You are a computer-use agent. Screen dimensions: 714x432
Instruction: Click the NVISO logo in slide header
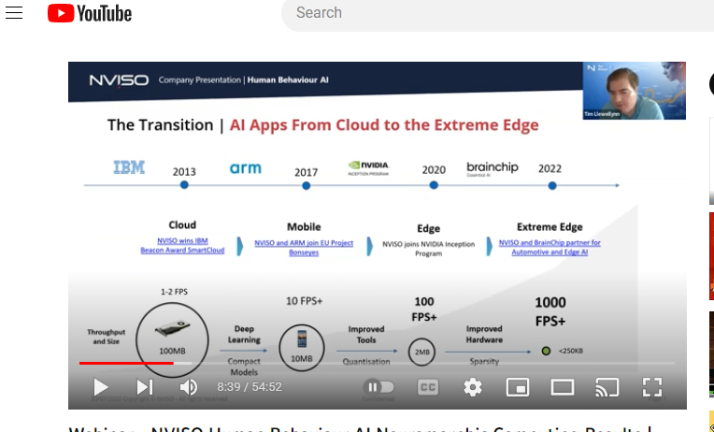click(119, 80)
